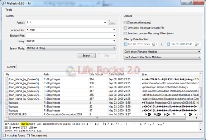Click date Nov 14, 2009 12:27 cell
The height and width of the screenshot is (140, 206).
coord(120,114)
